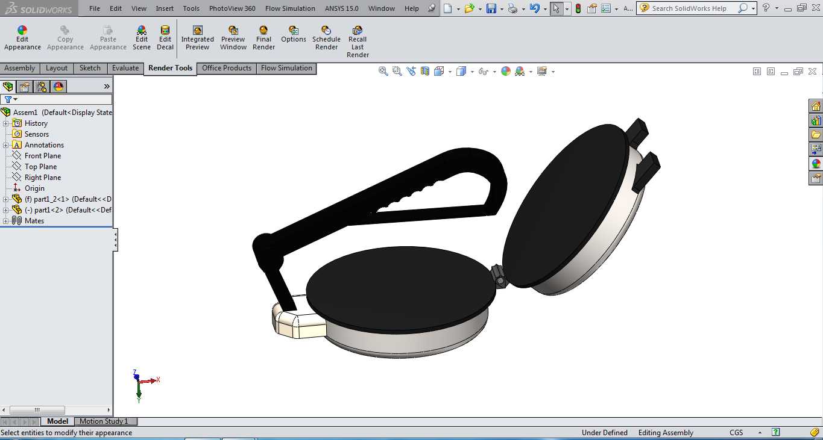Expand the History node

tap(6, 123)
